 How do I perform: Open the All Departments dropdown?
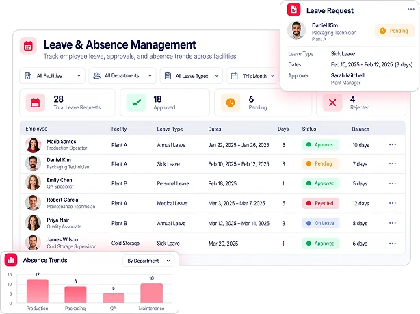pos(122,76)
